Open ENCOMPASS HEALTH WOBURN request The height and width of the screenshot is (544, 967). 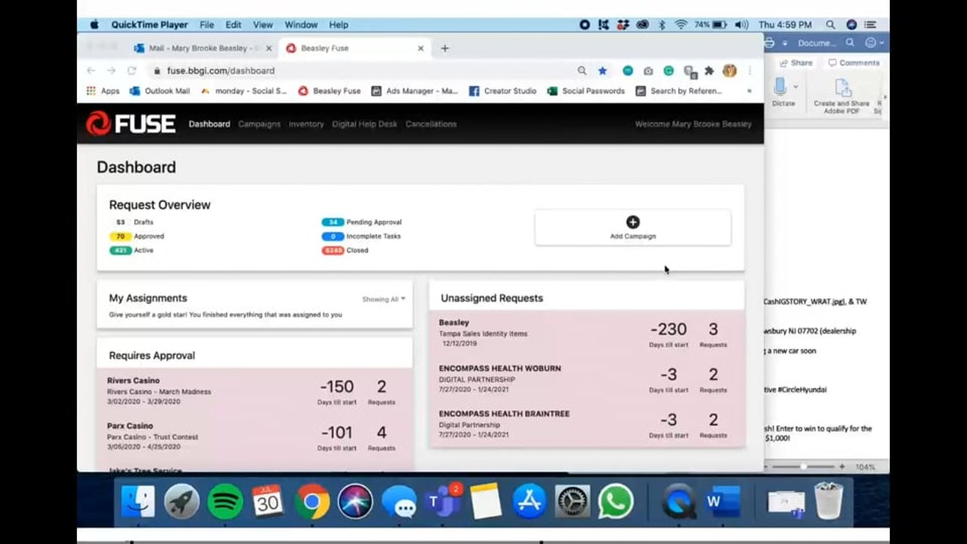pyautogui.click(x=586, y=379)
